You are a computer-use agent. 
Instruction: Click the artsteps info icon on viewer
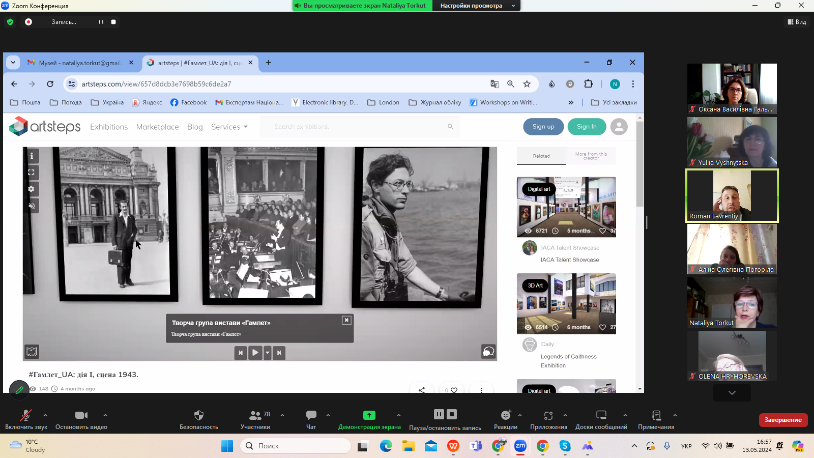coord(32,156)
